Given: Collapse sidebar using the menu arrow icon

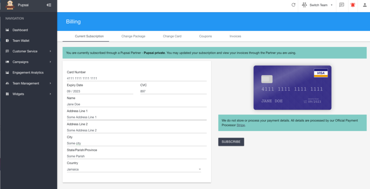Looking at the screenshot, I should pyautogui.click(x=49, y=5).
